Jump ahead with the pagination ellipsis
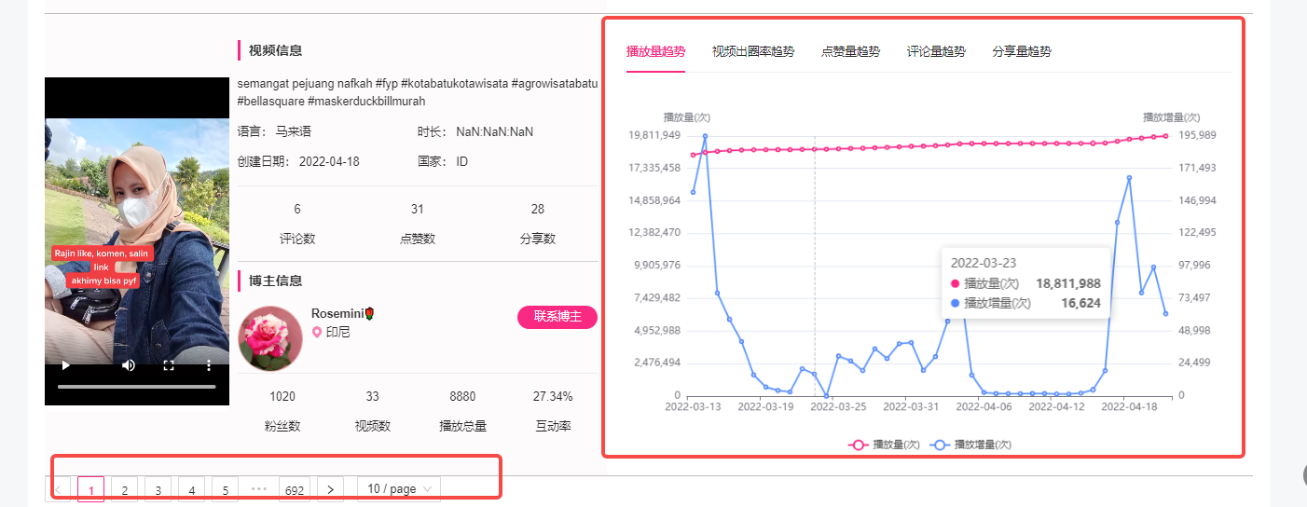This screenshot has width=1307, height=507. (258, 489)
